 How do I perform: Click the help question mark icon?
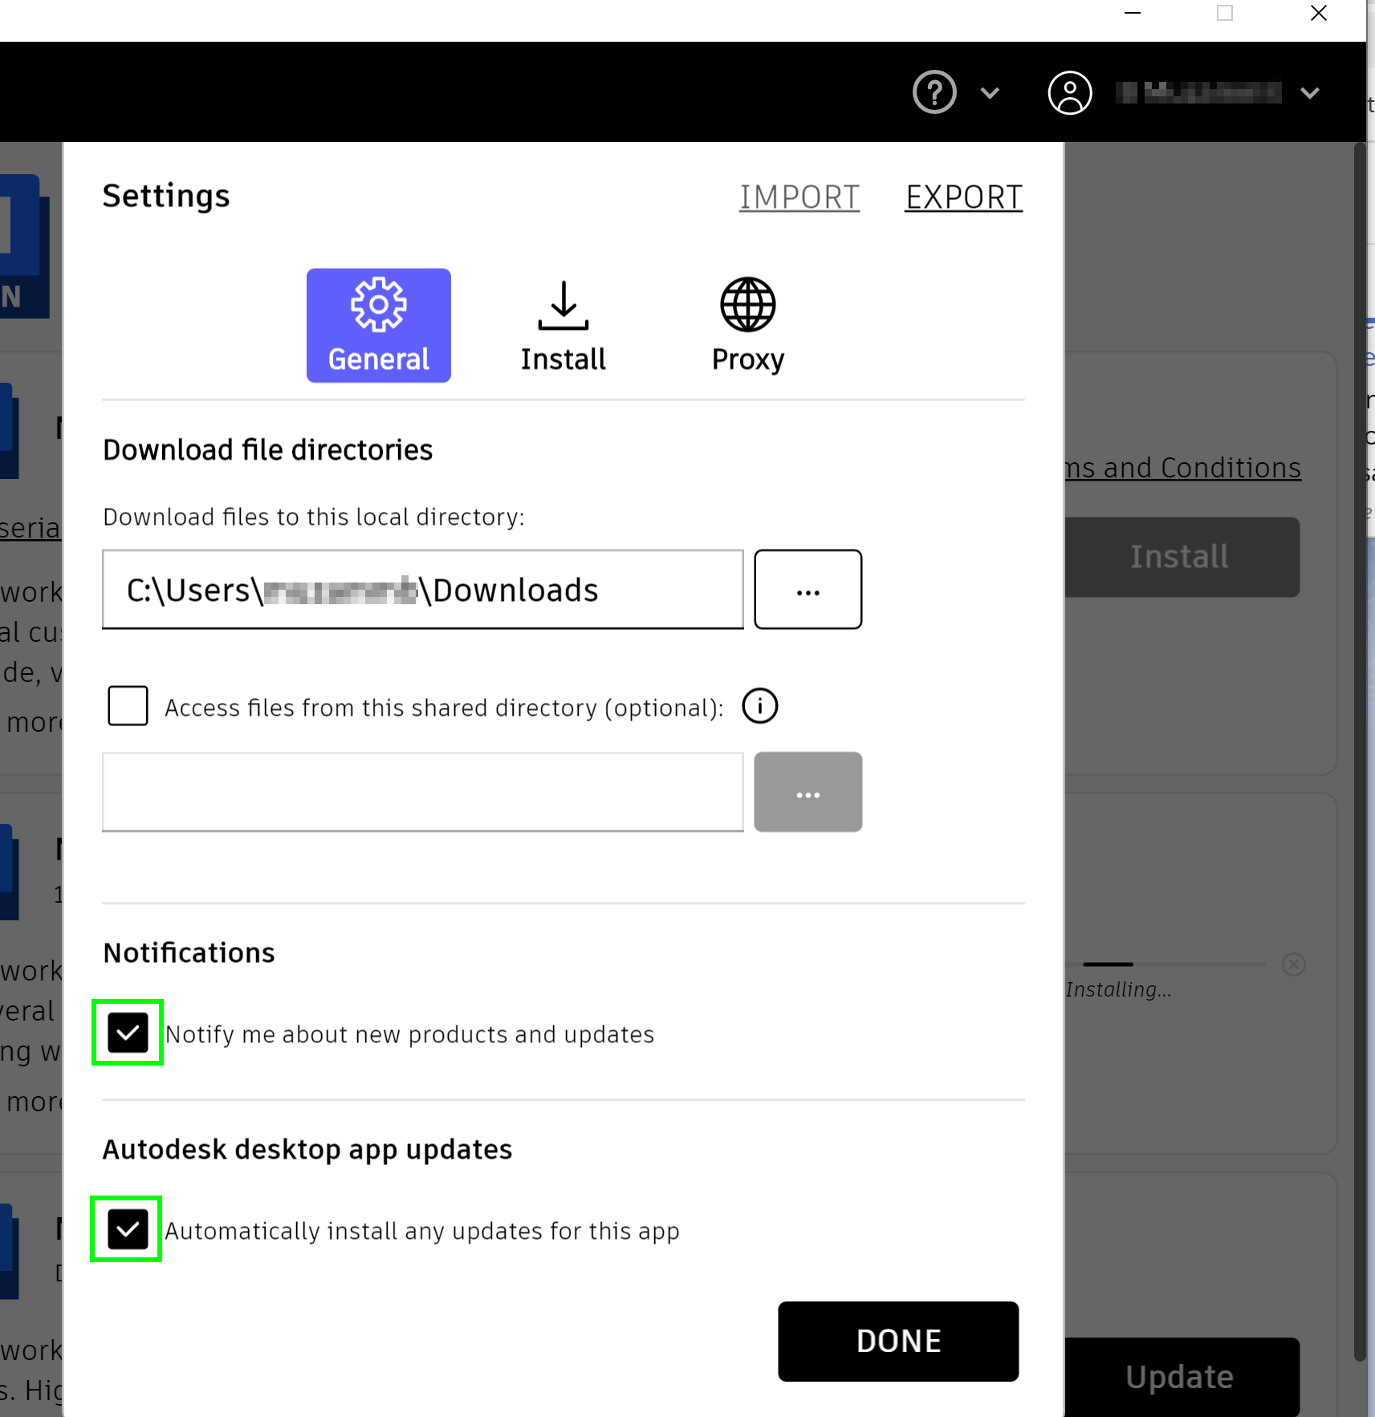934,93
